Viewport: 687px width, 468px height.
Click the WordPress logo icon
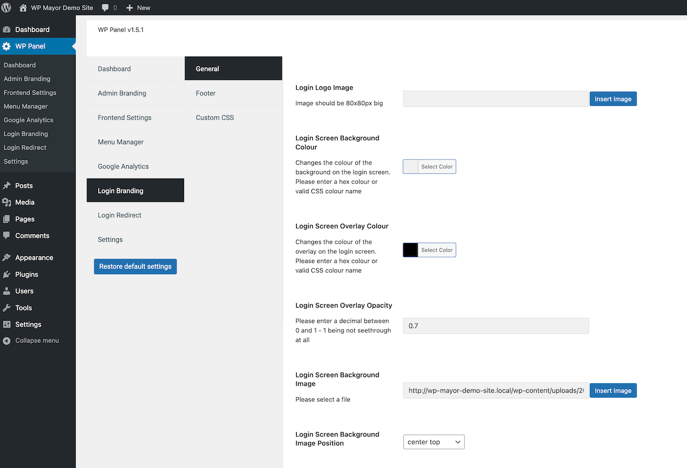(6, 8)
